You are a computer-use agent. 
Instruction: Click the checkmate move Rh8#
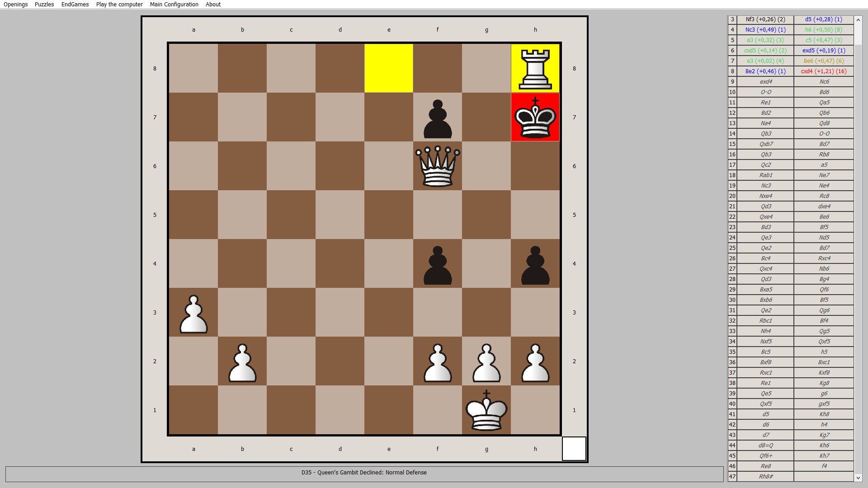[x=766, y=477]
